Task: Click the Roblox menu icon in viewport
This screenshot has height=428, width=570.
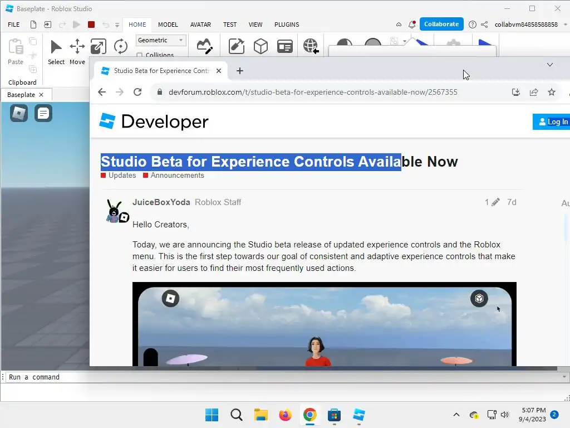Action: point(19,113)
